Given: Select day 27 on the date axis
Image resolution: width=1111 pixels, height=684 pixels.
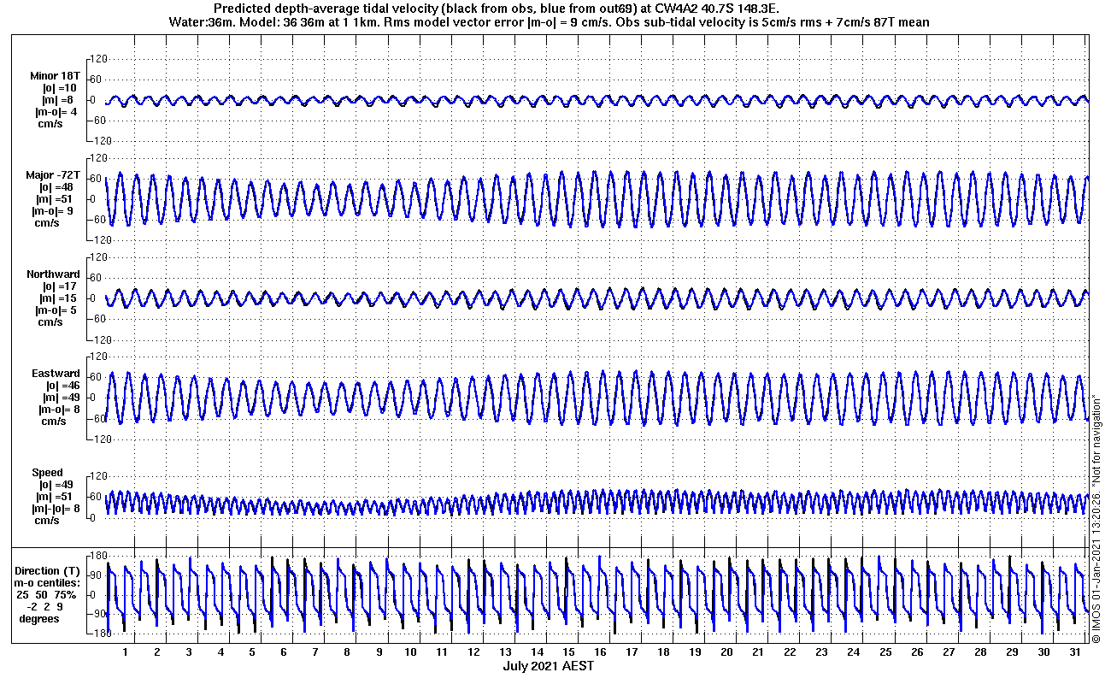Looking at the screenshot, I should coord(948,652).
